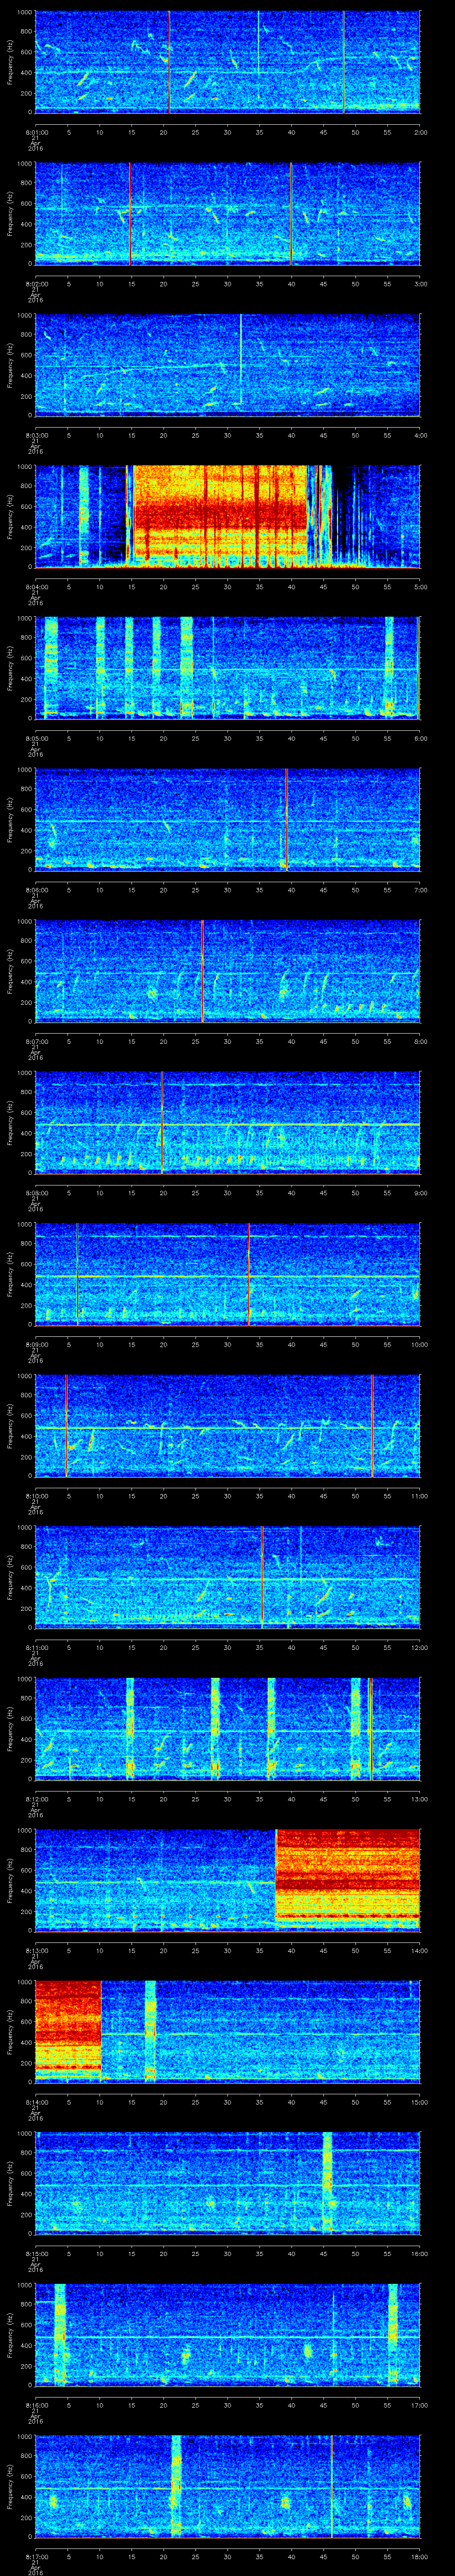Screen dimensions: 455x2576
Task: Choose the spectrogram panel starting at 8:09:00
Action: click(227, 1274)
